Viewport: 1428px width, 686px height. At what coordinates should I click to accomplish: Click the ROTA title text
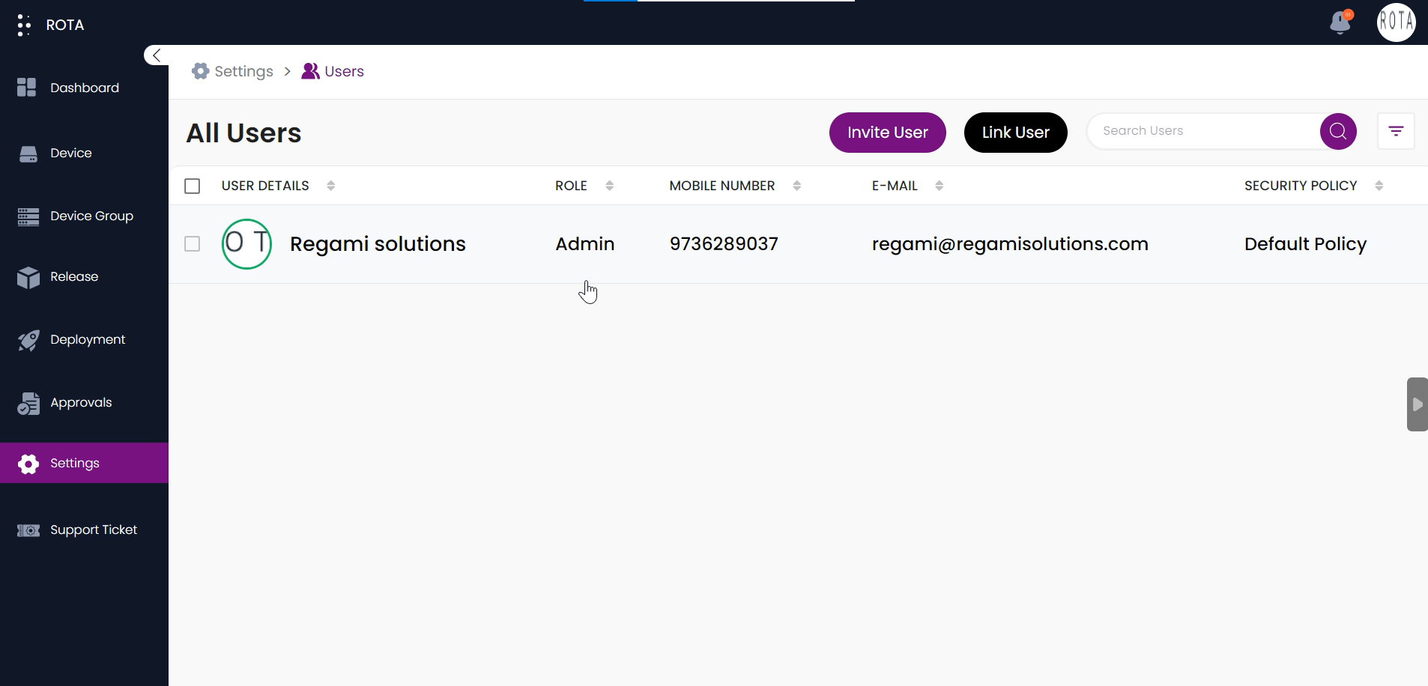(x=65, y=25)
